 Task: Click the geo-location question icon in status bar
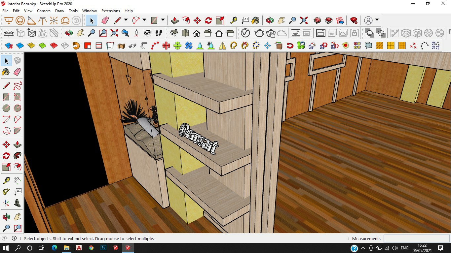(x=4, y=238)
